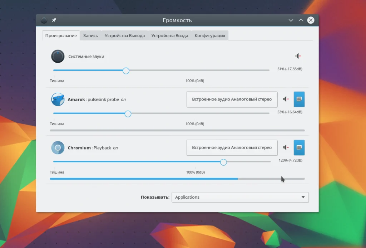Viewport: 366px width, 248px height.
Task: Expand the Applications filter dropdown
Action: click(240, 197)
